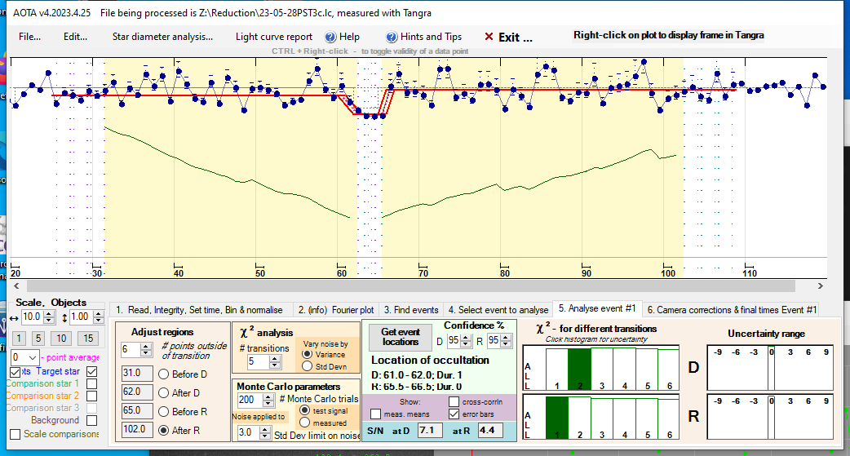Check the Scale comparisons box
This screenshot has width=850, height=456.
point(15,434)
